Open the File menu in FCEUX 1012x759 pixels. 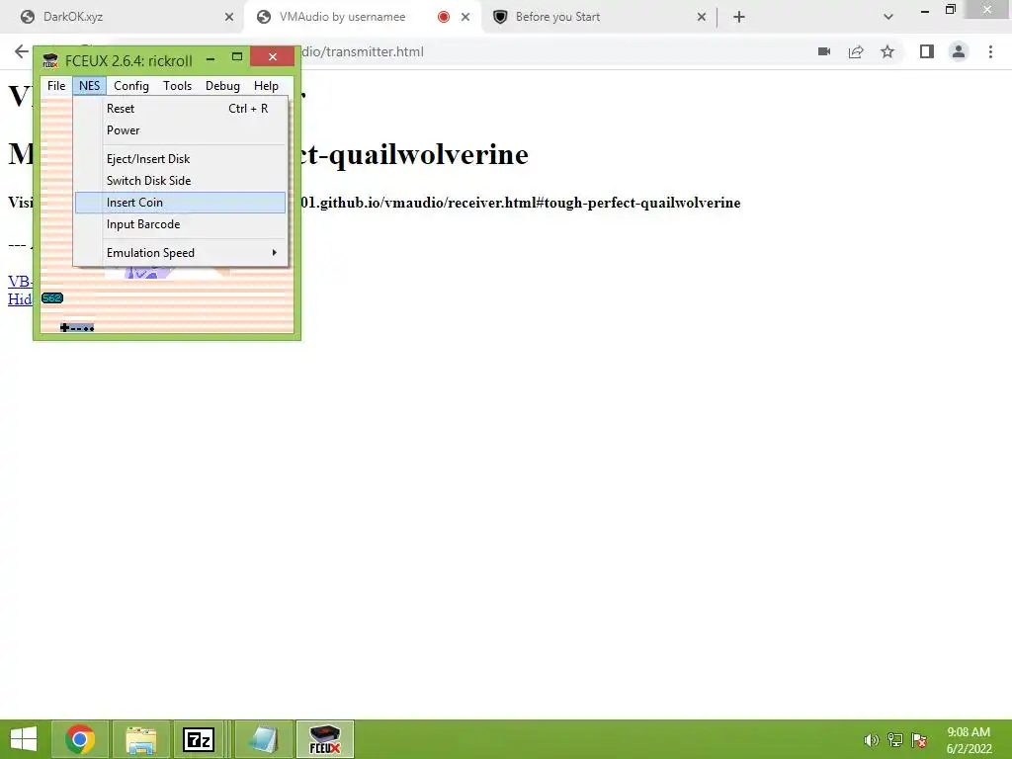click(x=56, y=86)
